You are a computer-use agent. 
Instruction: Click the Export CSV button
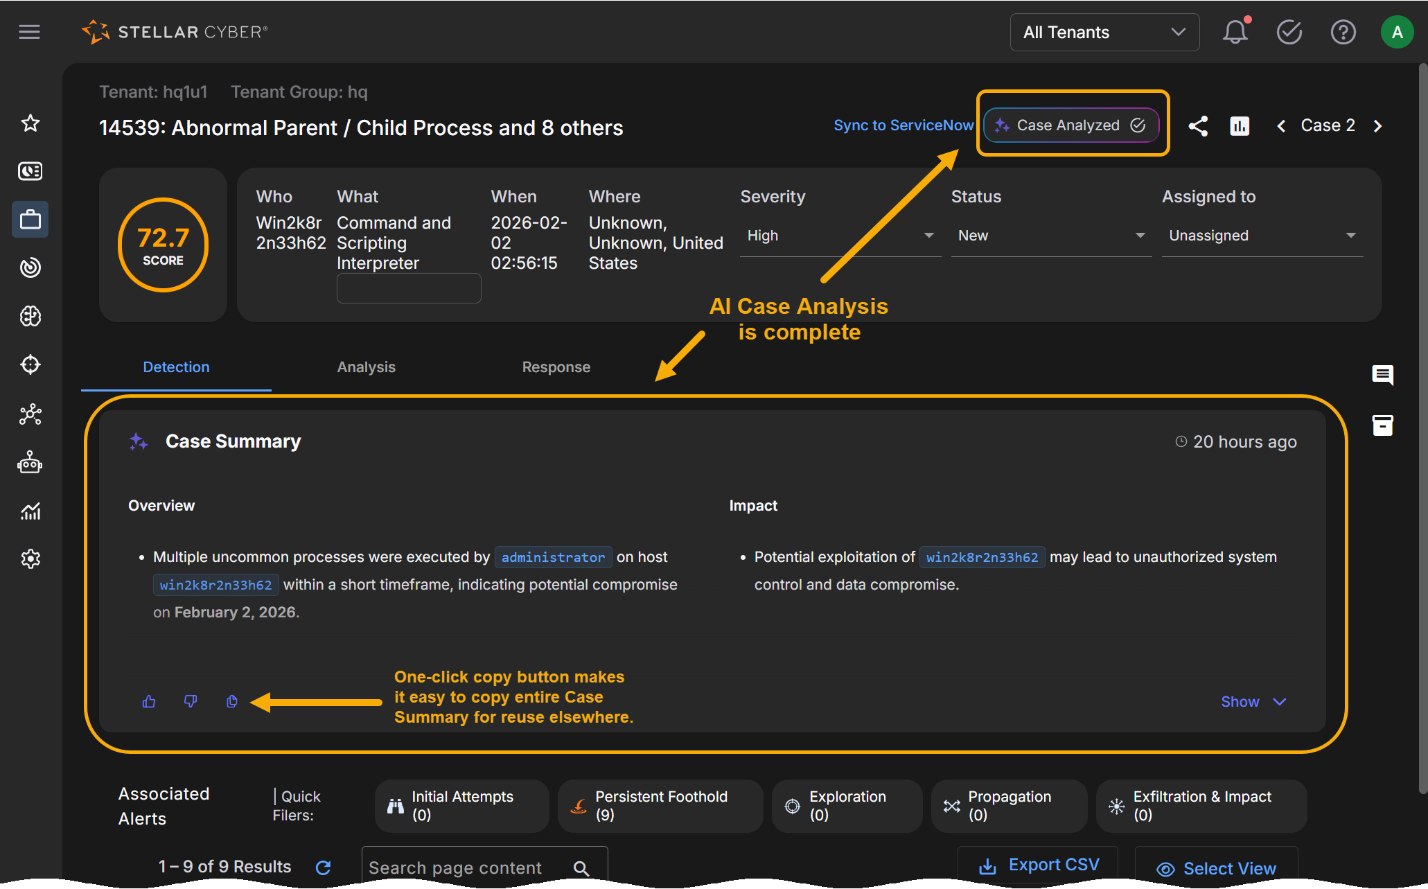click(x=1039, y=865)
